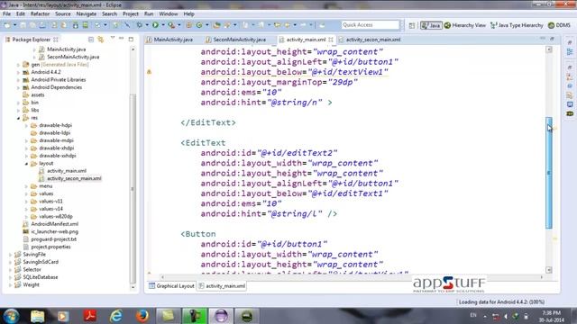Click the Print toolbar icon

[42, 25]
